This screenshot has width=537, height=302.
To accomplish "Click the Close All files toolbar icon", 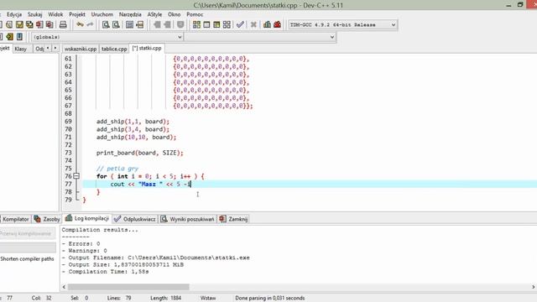I will pos(50,24).
